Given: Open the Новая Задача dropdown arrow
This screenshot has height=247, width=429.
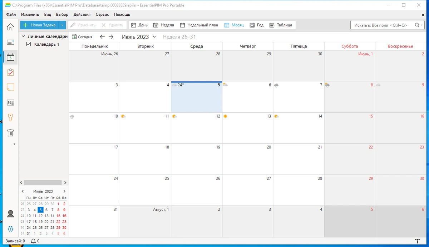Looking at the screenshot, I should pos(62,25).
